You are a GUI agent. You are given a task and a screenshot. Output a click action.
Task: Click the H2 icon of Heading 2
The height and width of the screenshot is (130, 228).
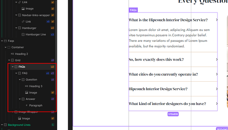[12, 54]
